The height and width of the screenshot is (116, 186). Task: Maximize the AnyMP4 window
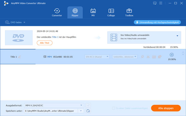[175, 3]
